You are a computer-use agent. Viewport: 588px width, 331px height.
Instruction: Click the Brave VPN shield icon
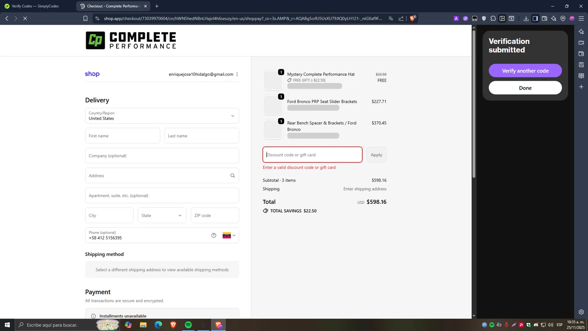coord(563,18)
